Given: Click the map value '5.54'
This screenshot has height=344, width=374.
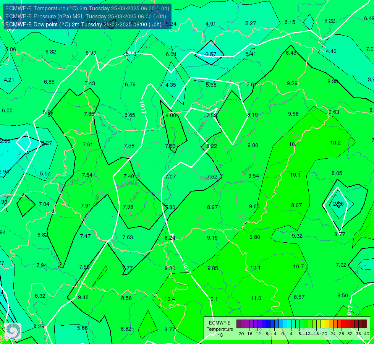Looking at the screenshot, I should click(x=45, y=174).
